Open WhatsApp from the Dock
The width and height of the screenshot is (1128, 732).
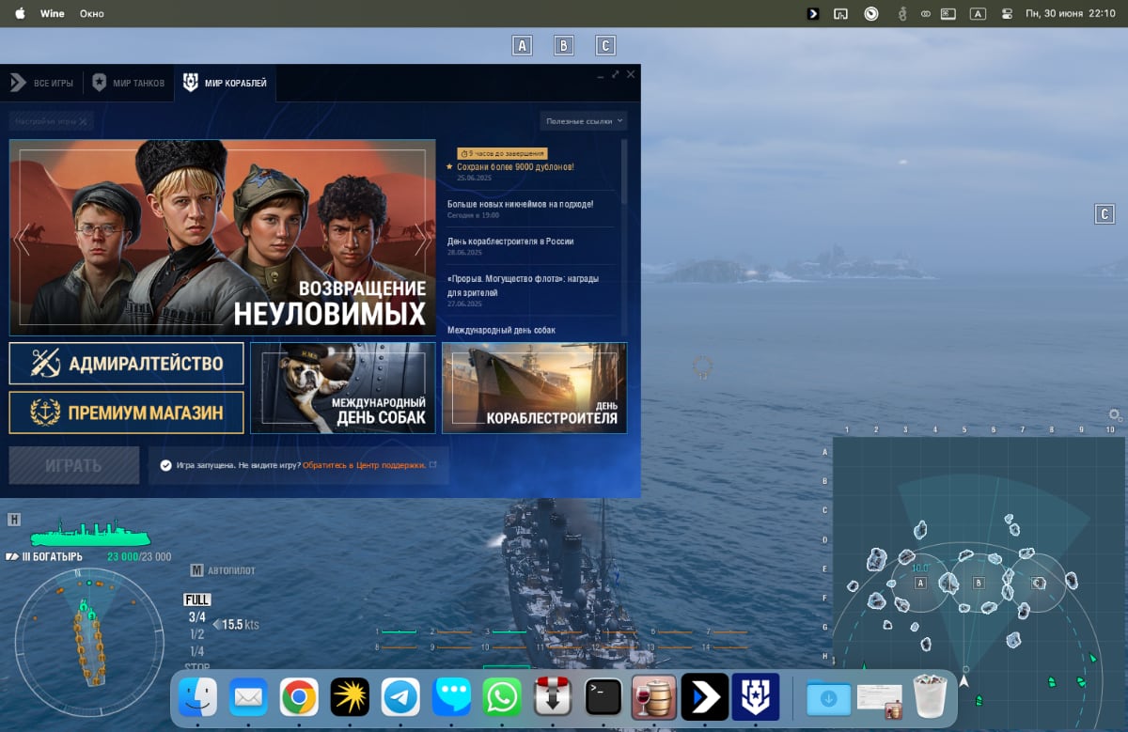(502, 697)
